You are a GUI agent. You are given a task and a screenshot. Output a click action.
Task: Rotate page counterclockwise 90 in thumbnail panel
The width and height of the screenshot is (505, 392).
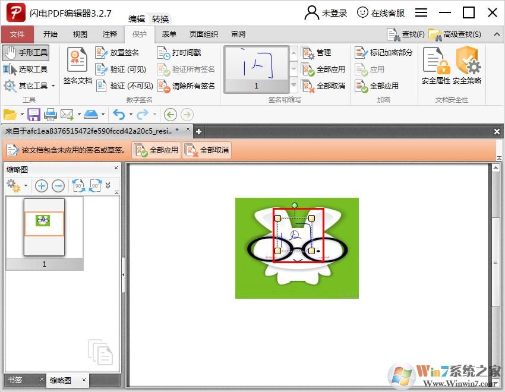click(78, 186)
